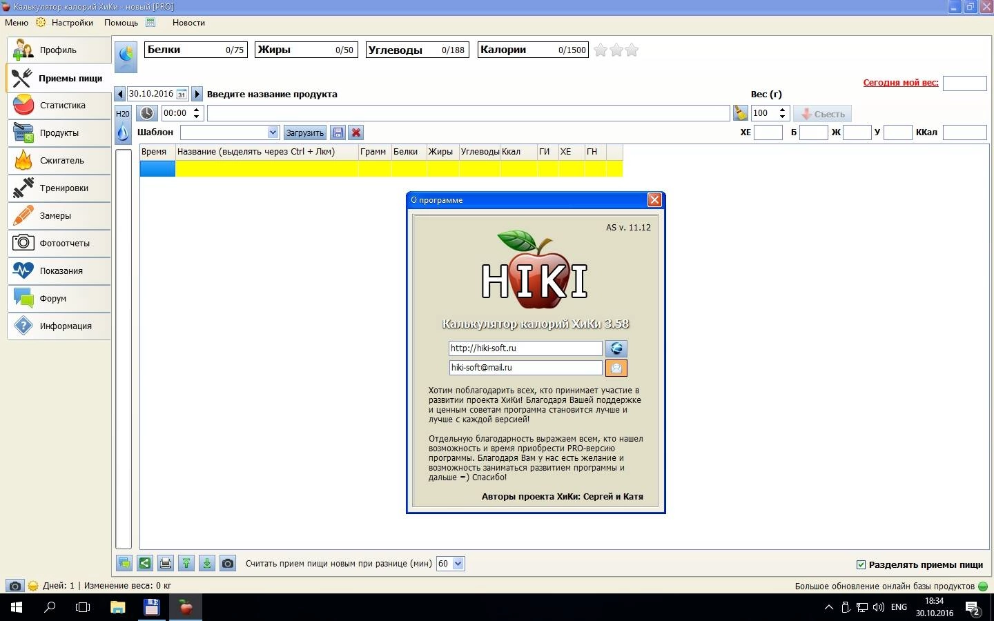Click the chat comments icon in bottom toolbar
The height and width of the screenshot is (621, 994).
coord(124,564)
